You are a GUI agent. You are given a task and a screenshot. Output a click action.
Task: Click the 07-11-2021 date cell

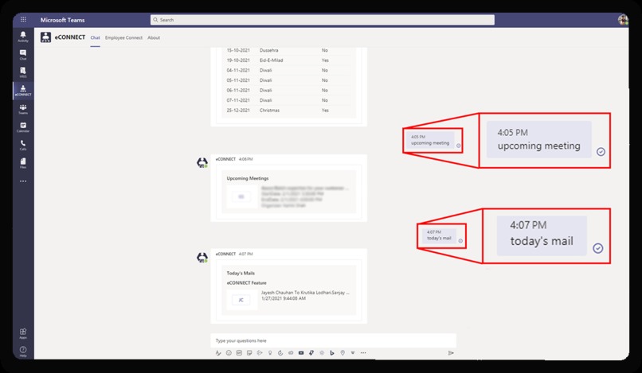point(238,100)
